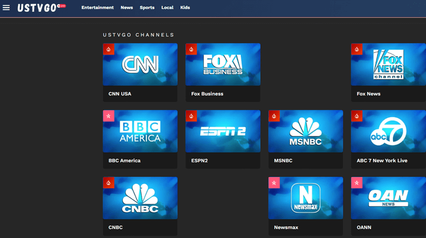The image size is (426, 238).
Task: Click the flame badge on MSNBC card
Action: click(x=274, y=116)
